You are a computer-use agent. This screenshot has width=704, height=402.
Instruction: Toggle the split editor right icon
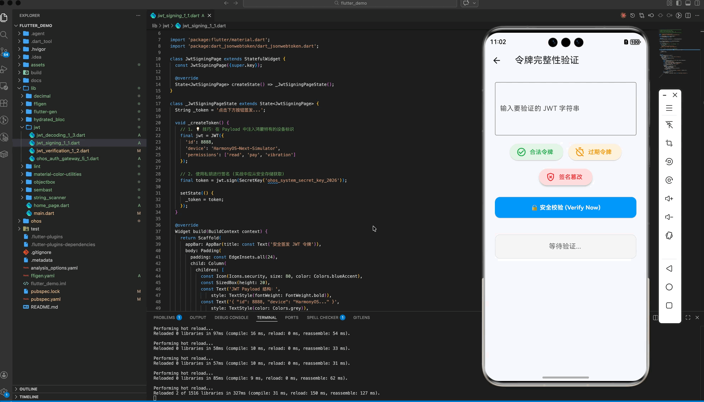click(x=688, y=16)
